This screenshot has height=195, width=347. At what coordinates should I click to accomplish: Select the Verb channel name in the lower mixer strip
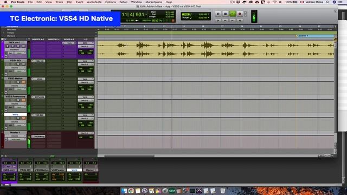(x=74, y=170)
